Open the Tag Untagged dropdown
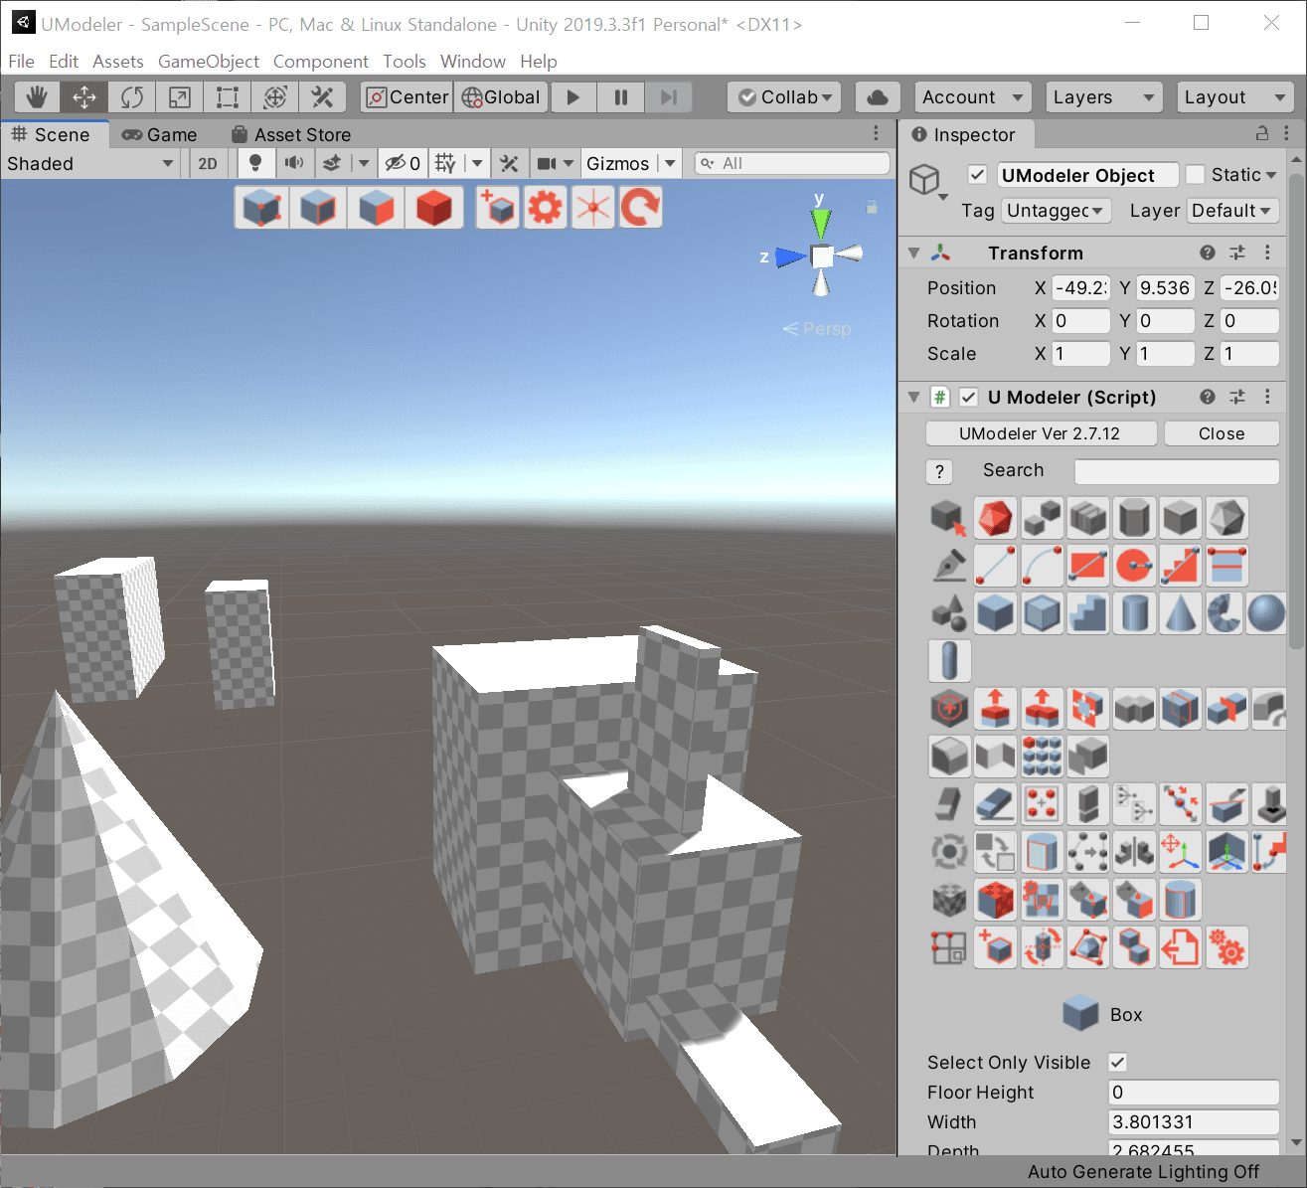The width and height of the screenshot is (1307, 1188). click(1057, 211)
